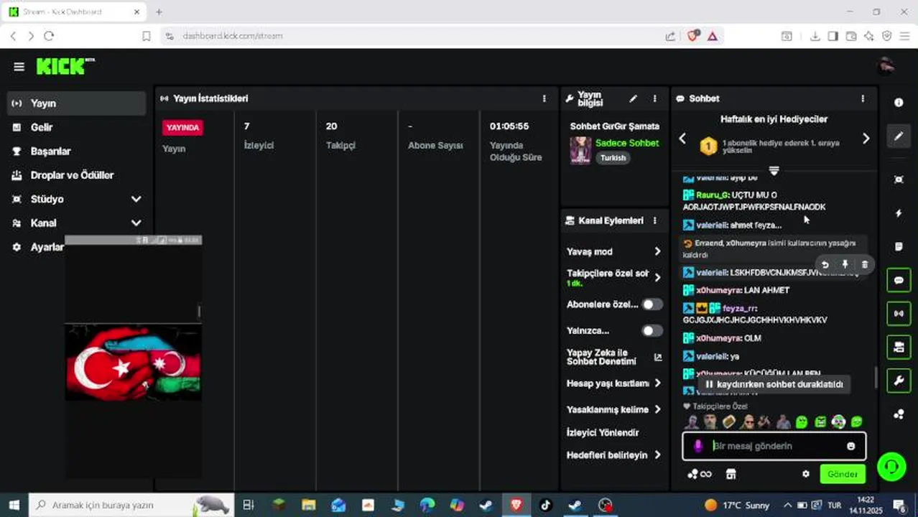Toggle the Yalınızca... chat switch
Image resolution: width=918 pixels, height=517 pixels.
[652, 331]
